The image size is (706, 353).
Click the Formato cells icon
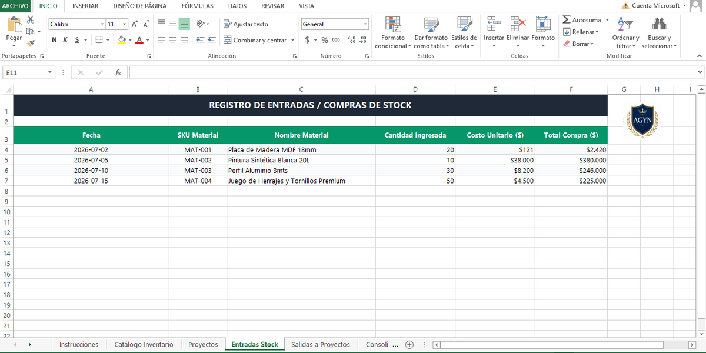(543, 24)
